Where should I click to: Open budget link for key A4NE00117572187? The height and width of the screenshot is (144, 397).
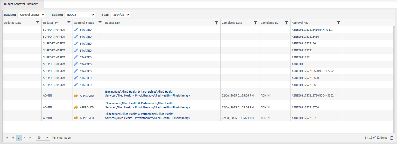[x=147, y=116]
